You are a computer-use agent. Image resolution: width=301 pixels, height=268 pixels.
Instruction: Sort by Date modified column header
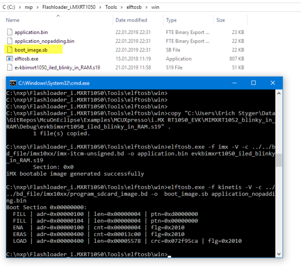(x=131, y=20)
